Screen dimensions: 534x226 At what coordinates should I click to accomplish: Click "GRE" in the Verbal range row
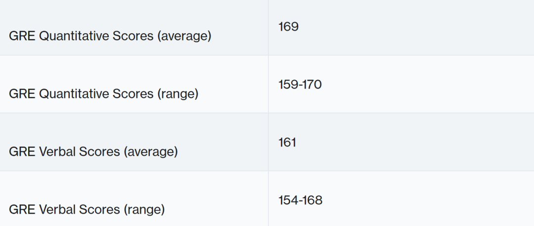click(22, 209)
